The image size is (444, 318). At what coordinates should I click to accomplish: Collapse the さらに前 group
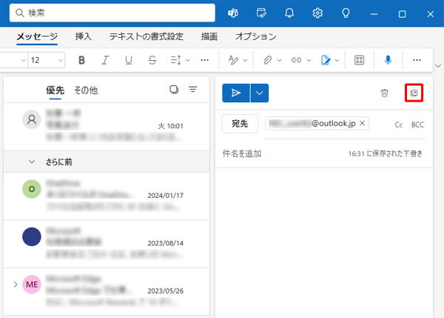coord(32,162)
